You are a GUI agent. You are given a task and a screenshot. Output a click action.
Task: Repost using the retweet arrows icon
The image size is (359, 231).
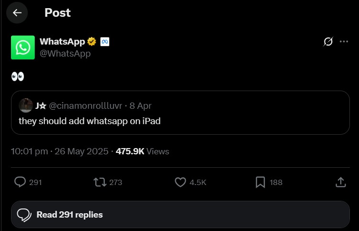click(100, 182)
